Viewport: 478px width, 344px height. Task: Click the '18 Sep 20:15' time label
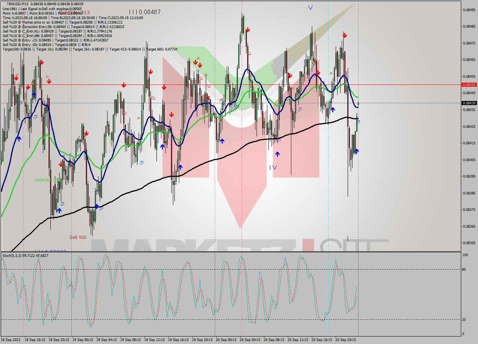coord(59,340)
